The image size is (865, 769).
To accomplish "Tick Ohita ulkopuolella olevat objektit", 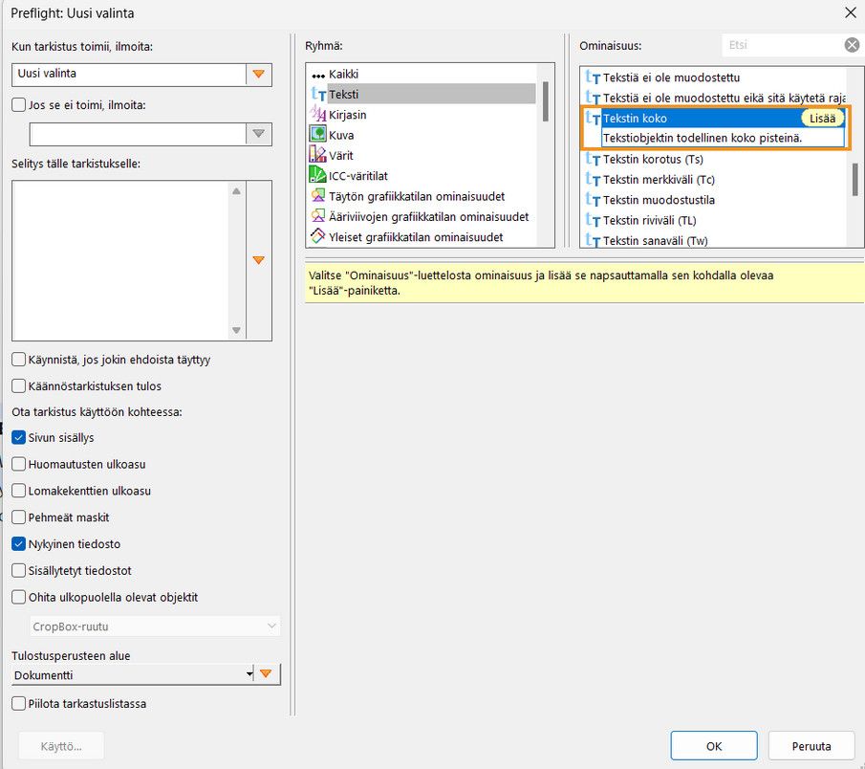I will 18,597.
